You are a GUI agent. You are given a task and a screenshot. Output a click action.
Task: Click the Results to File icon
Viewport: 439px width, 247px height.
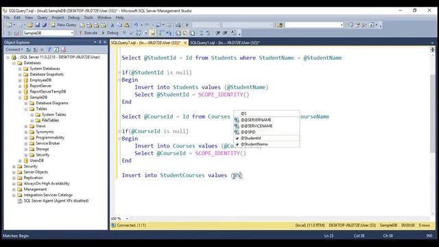coord(193,33)
